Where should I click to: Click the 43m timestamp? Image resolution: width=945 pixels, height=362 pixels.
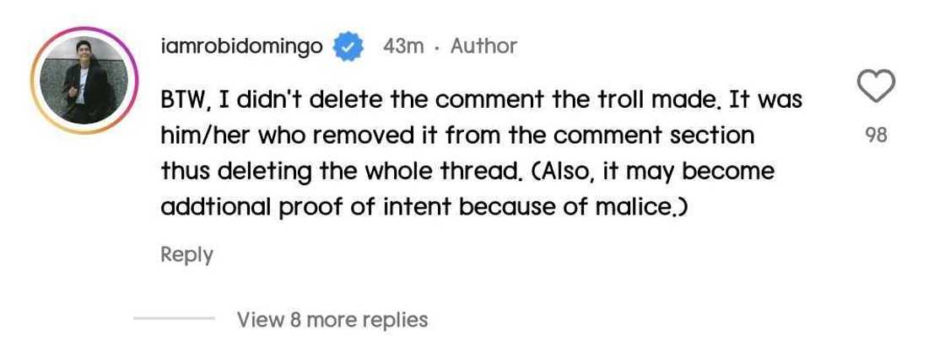pos(402,46)
